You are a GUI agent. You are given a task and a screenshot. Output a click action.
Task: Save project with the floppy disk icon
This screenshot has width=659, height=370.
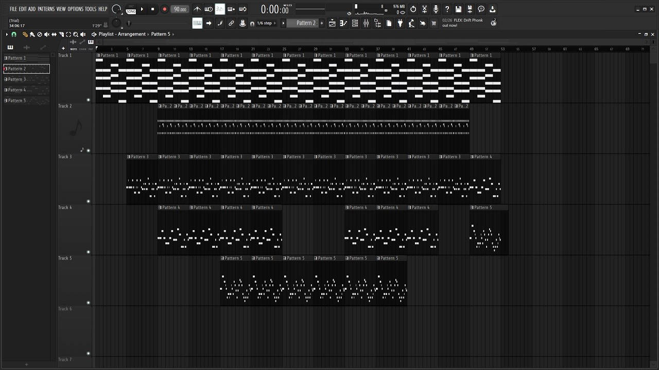pyautogui.click(x=458, y=9)
